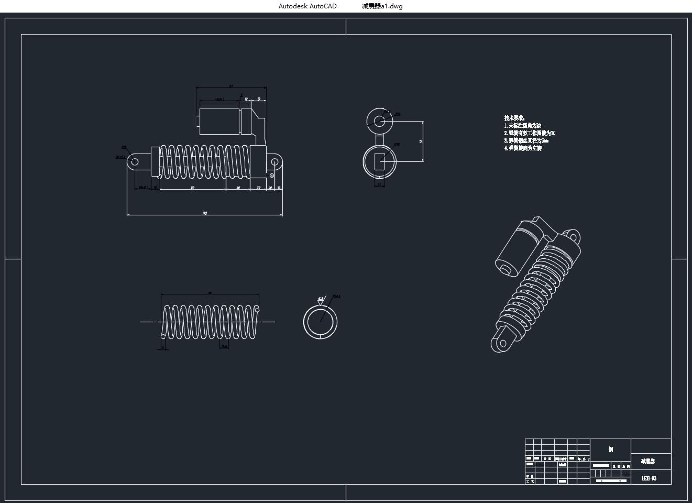Image resolution: width=692 pixels, height=503 pixels.
Task: Click the 87 dimension above the reservoir
Action: 231,86
